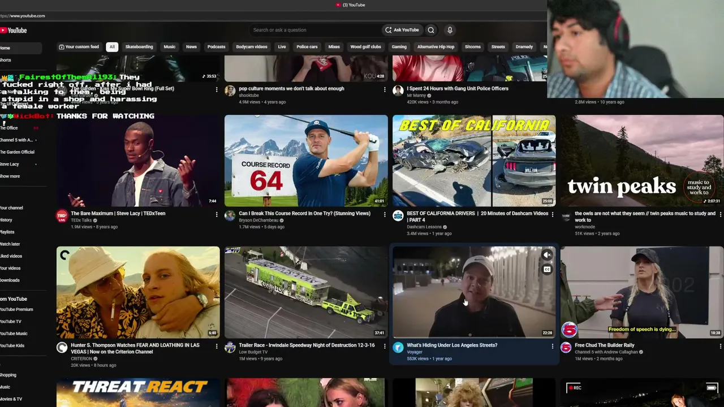This screenshot has width=724, height=407.
Task: Open CRITERION channel avatar
Action: tap(62, 348)
